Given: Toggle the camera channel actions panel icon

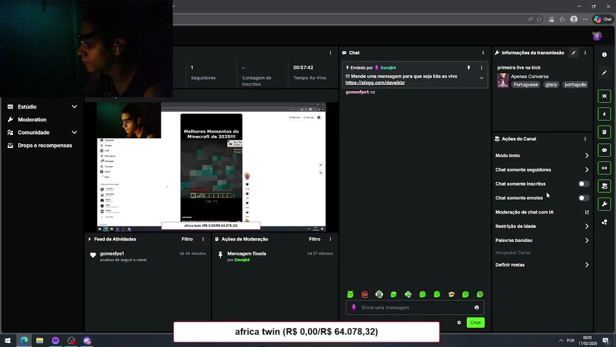Looking at the screenshot, I should coord(604,186).
